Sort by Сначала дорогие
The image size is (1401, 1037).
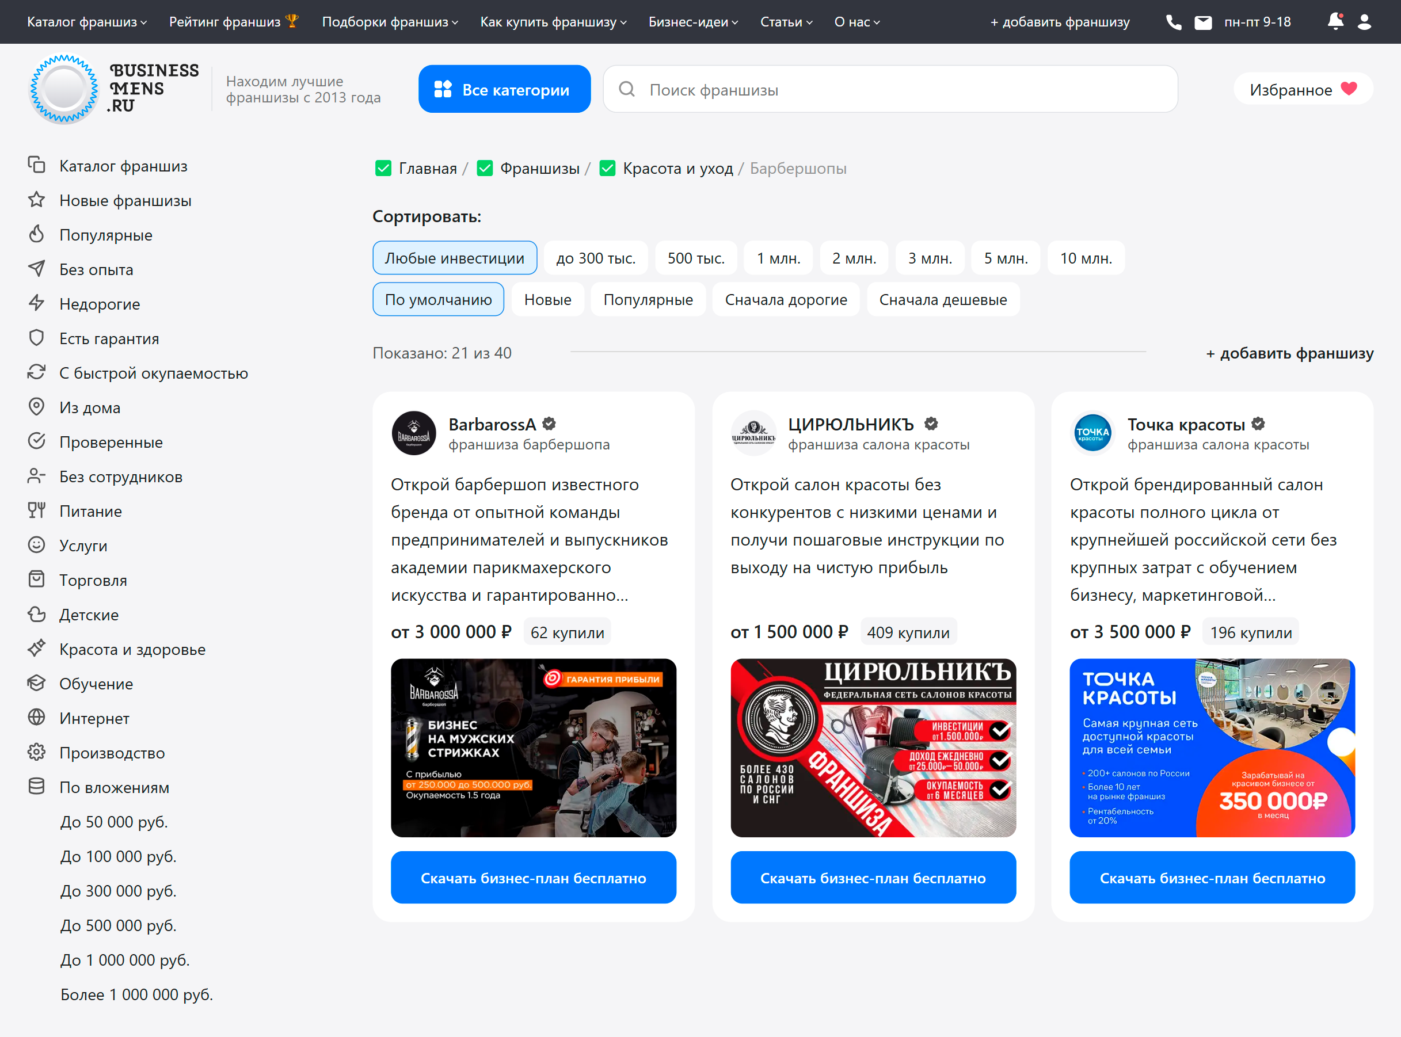[x=786, y=299]
